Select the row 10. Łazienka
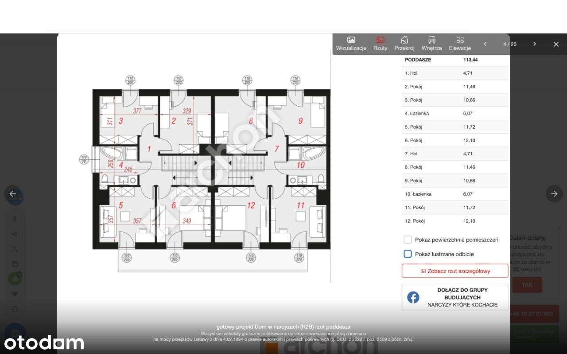Viewport: 567px width, 354px height. [455, 194]
